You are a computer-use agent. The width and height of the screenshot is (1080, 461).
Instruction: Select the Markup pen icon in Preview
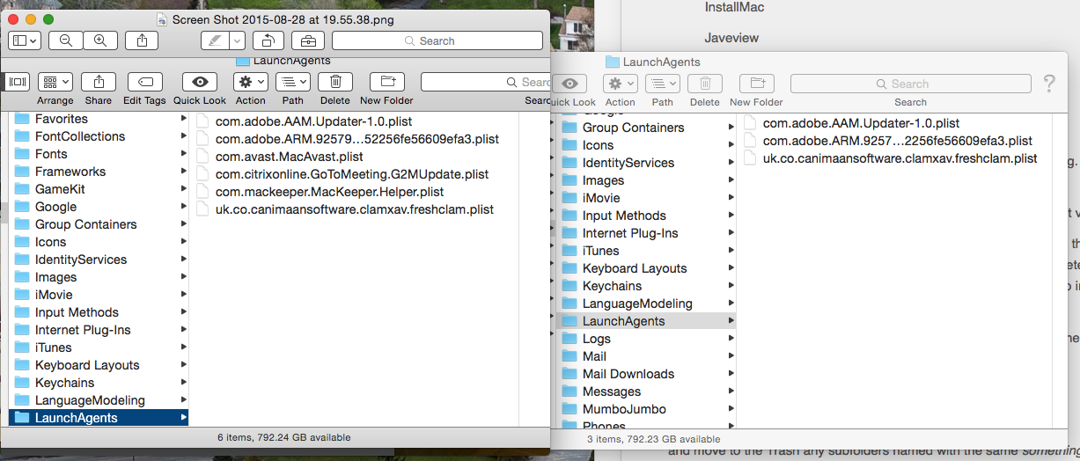(x=214, y=40)
